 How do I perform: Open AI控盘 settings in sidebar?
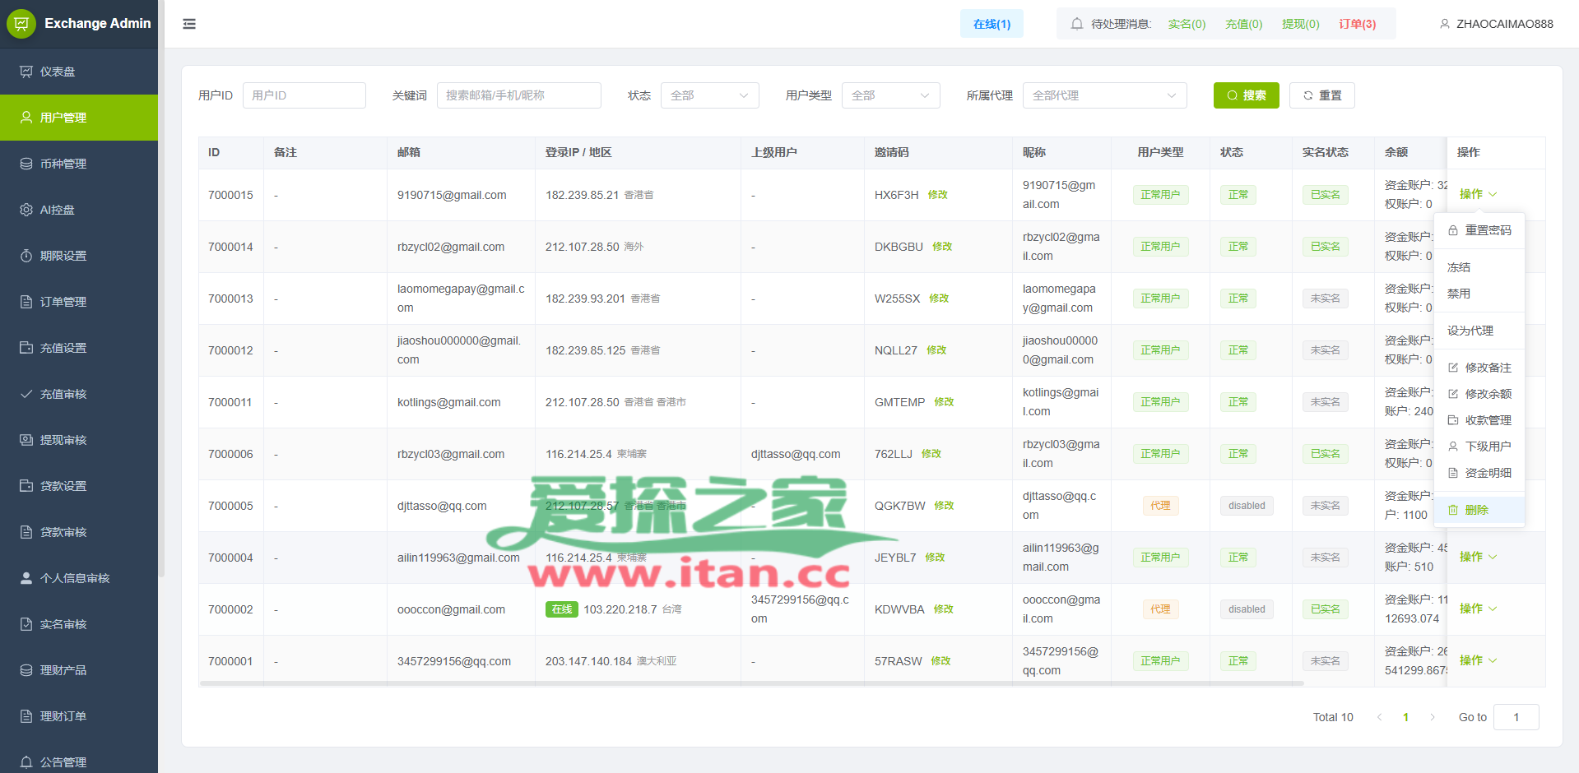58,210
